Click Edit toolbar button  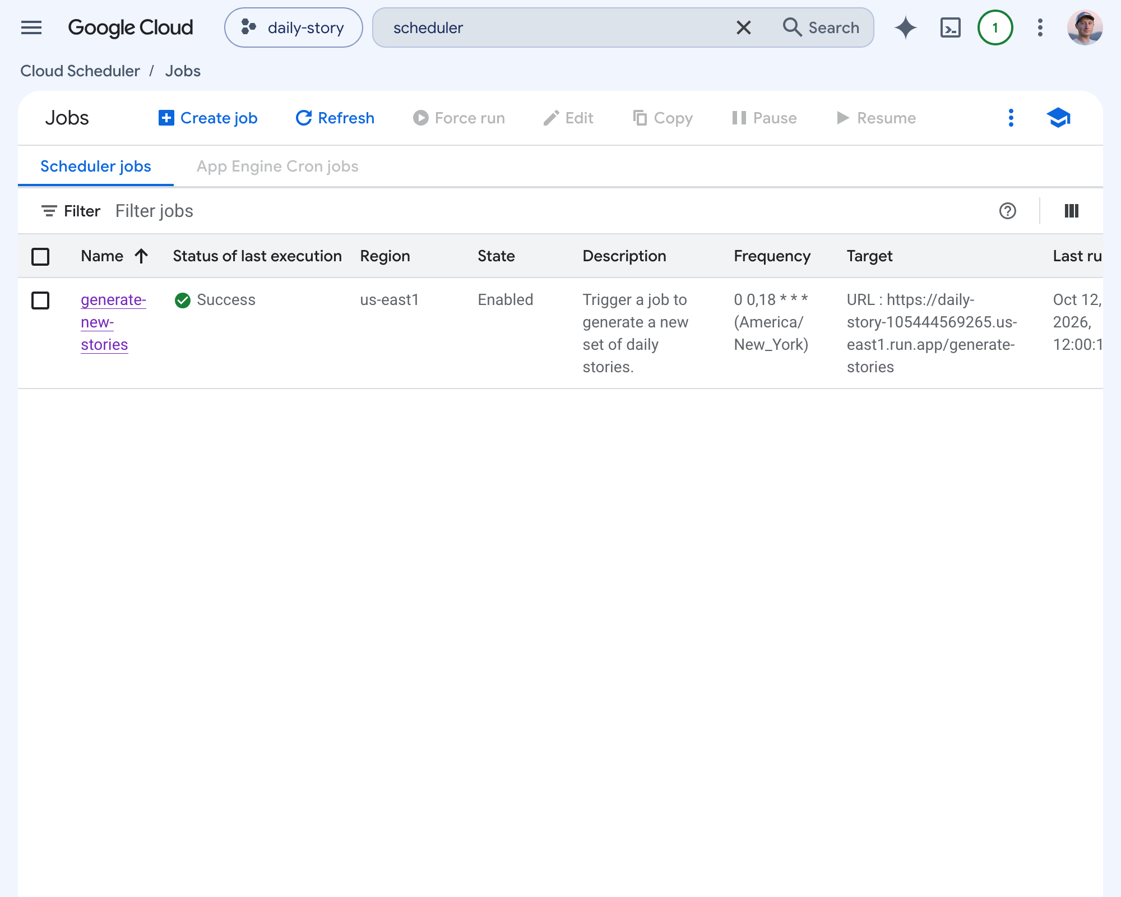point(568,118)
